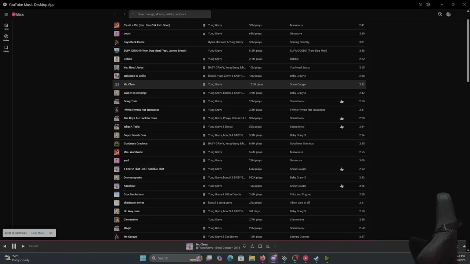Select the song Super Smash Bros.
The image size is (470, 264).
(x=135, y=135)
